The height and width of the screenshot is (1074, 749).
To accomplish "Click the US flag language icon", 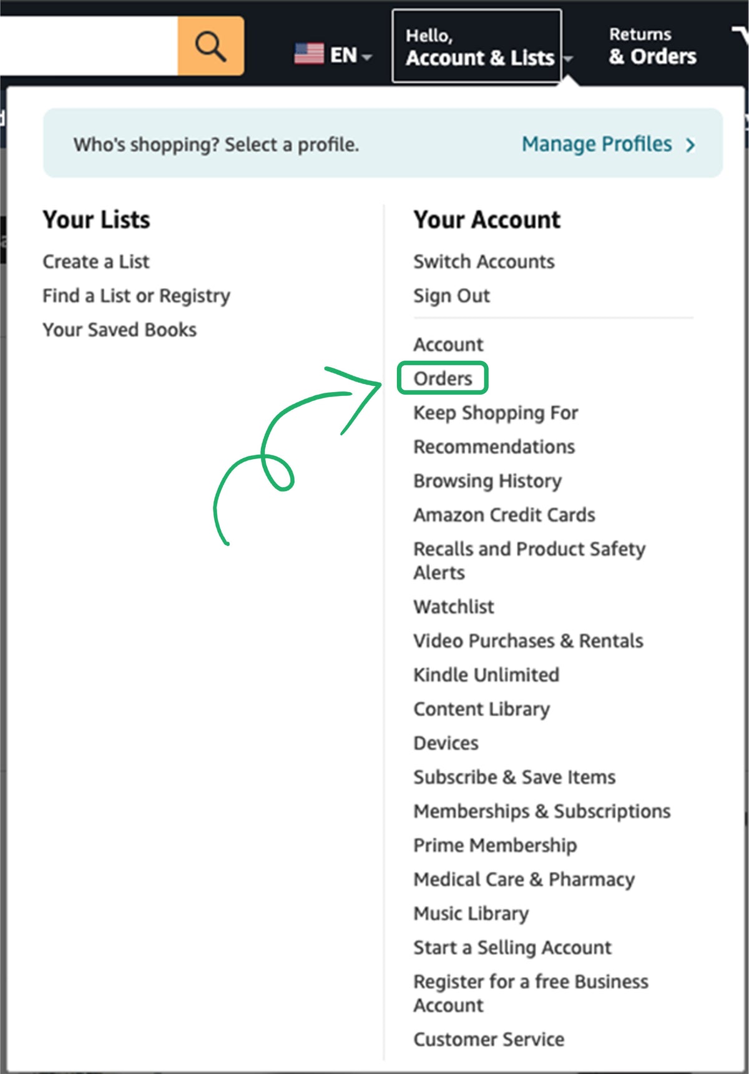I will pyautogui.click(x=309, y=54).
